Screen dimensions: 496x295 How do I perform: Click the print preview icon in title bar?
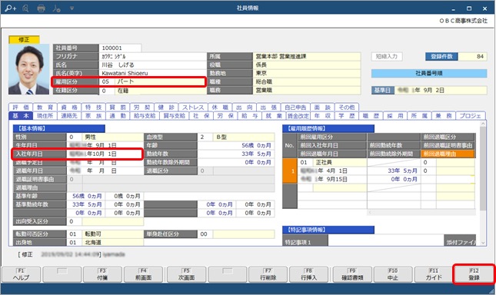pos(25,8)
